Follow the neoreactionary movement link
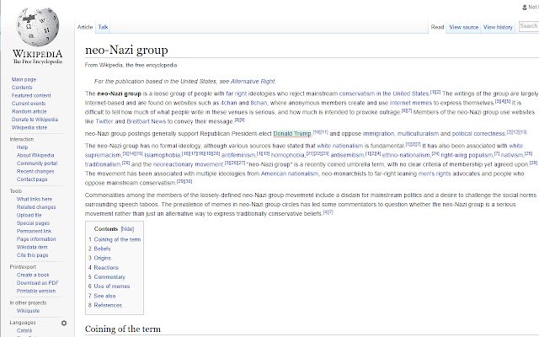 pyautogui.click(x=188, y=164)
